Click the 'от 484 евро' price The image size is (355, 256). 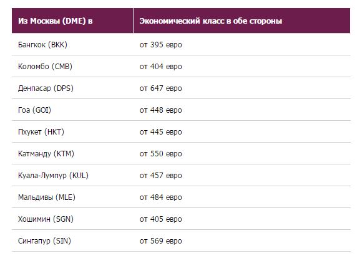click(x=161, y=197)
